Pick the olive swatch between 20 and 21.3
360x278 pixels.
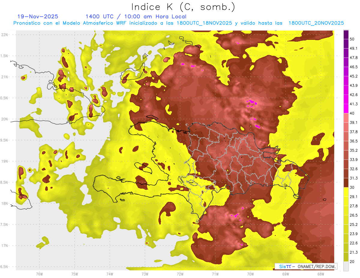[x=346, y=257]
